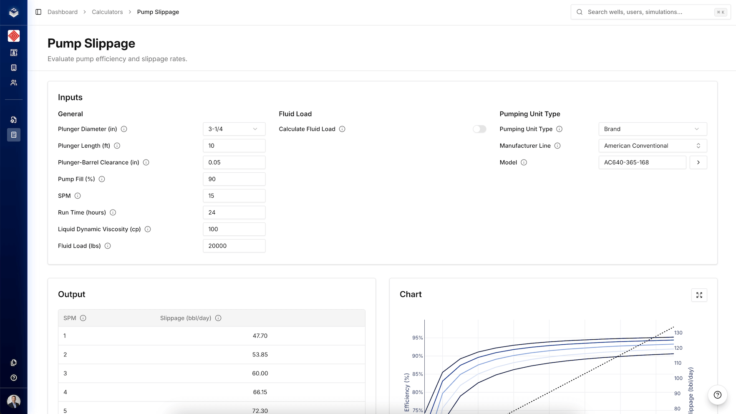The height and width of the screenshot is (414, 736).
Task: Click the search magnifier in the top bar
Action: pos(580,12)
